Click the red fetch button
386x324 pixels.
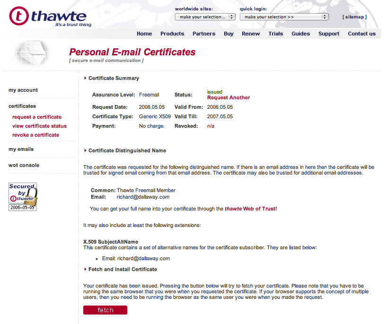[105, 310]
